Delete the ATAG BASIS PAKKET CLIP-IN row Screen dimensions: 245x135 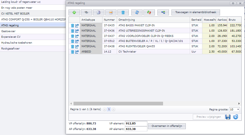(72, 25)
